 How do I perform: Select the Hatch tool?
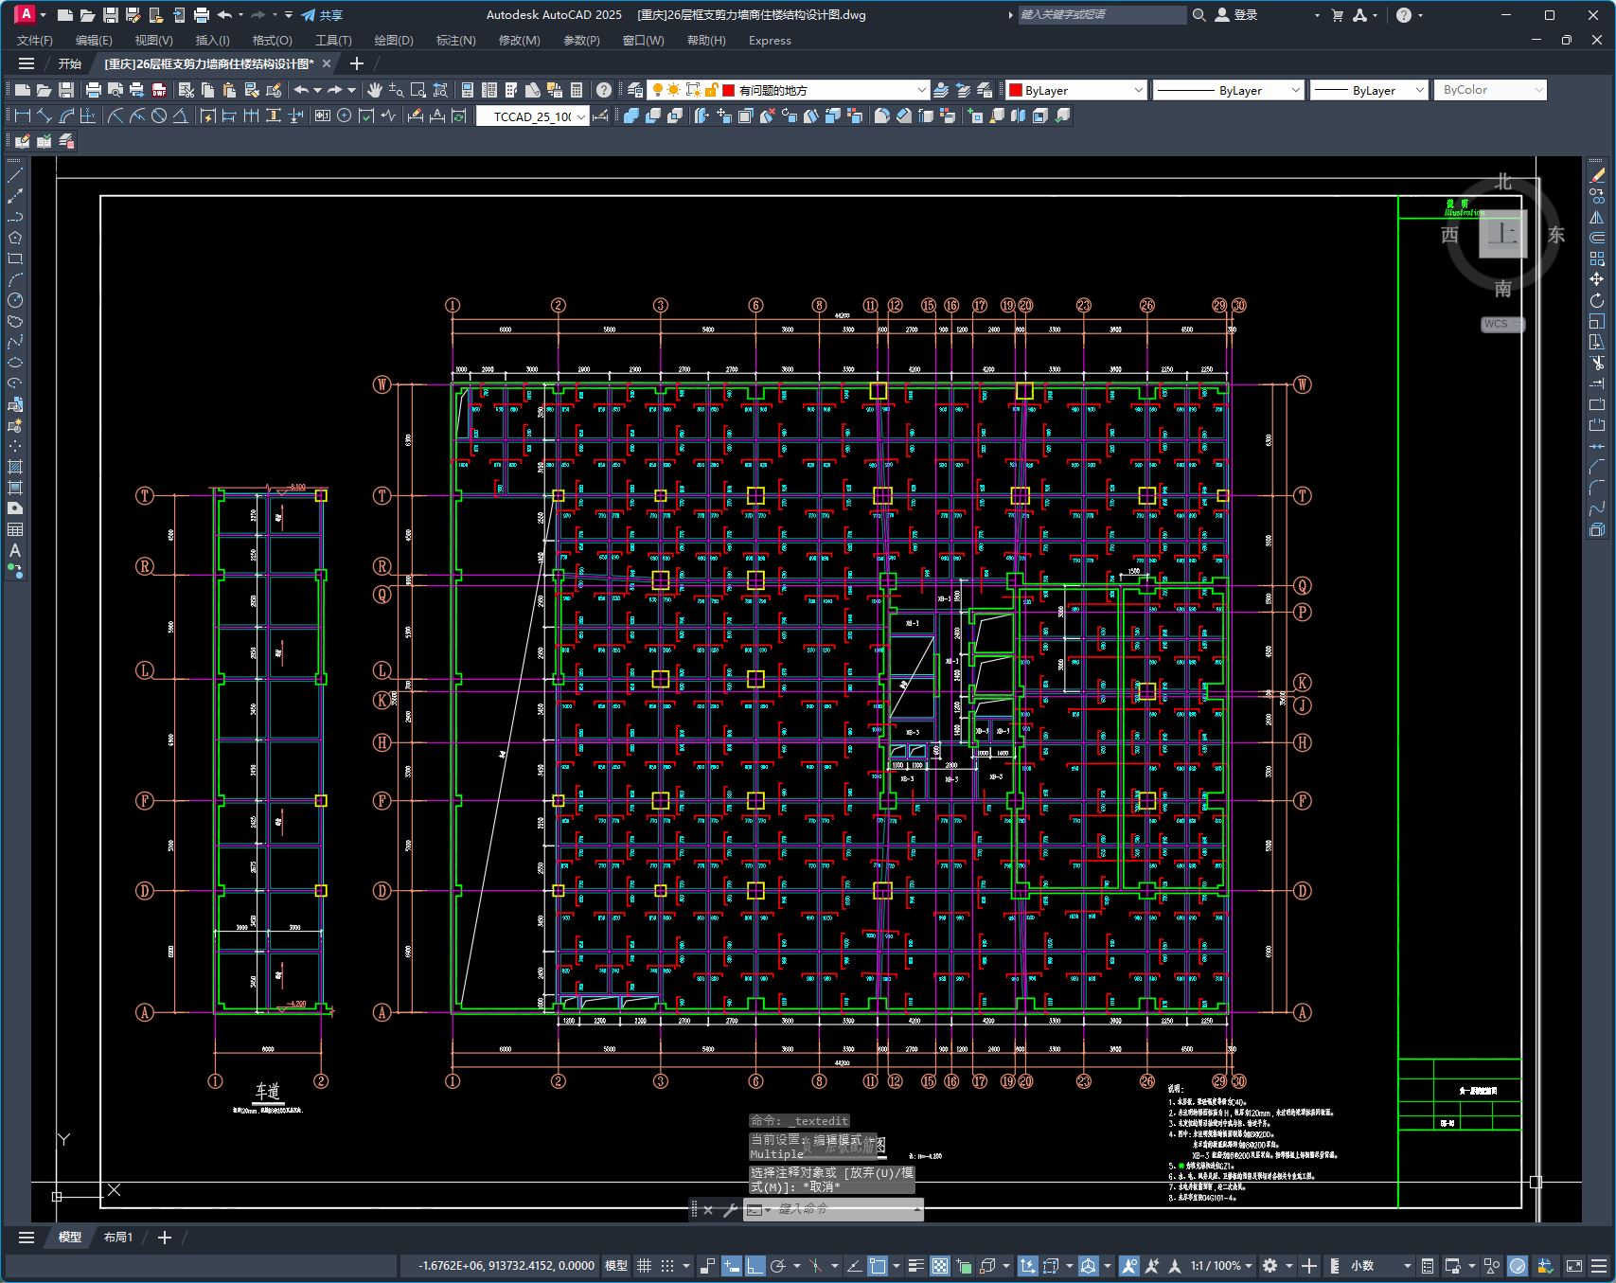[x=15, y=467]
